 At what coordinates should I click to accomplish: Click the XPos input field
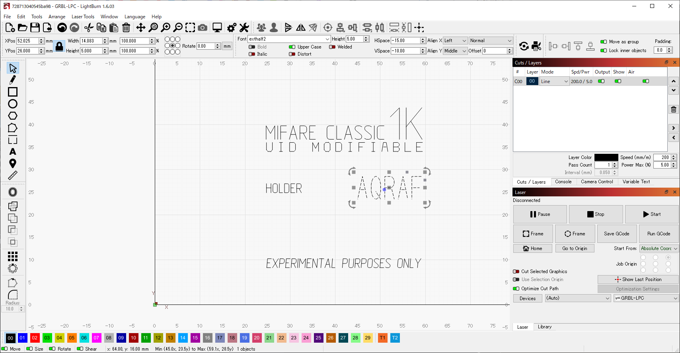(27, 41)
